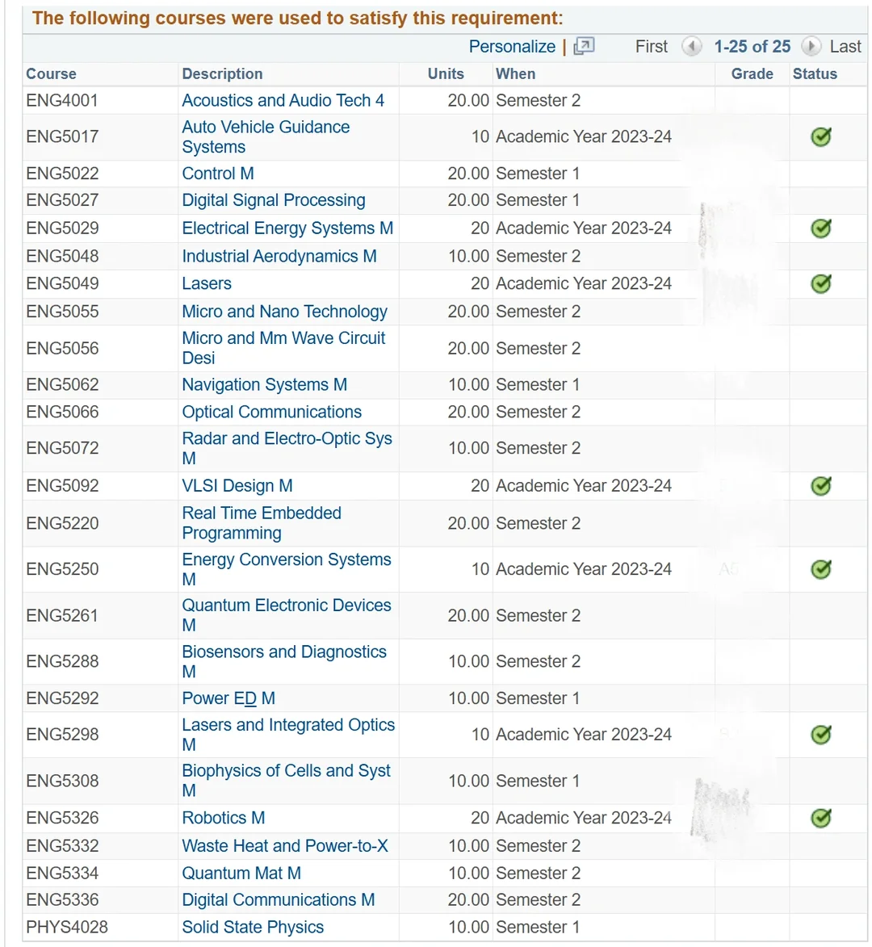Sort by Grade column header

[752, 73]
